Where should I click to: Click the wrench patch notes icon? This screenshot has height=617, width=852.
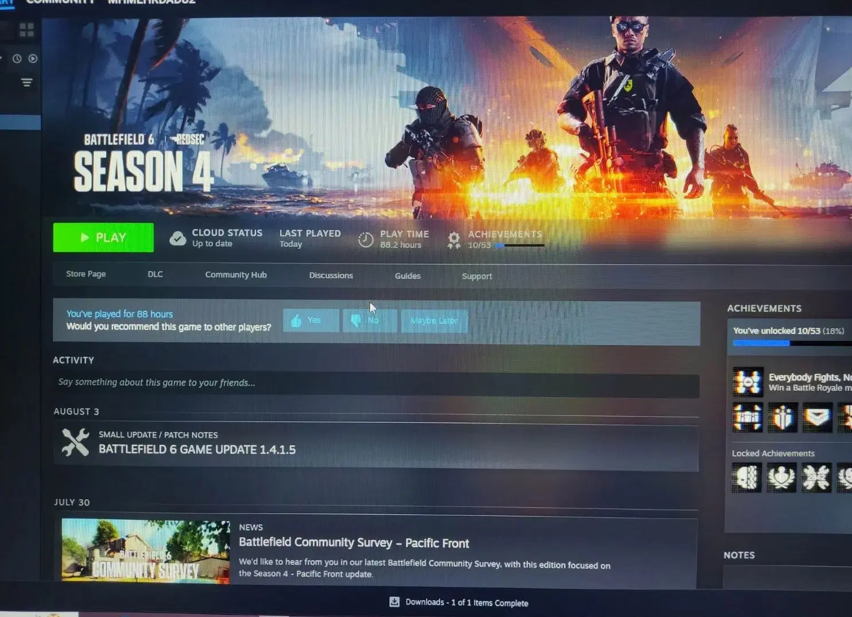coord(76,443)
